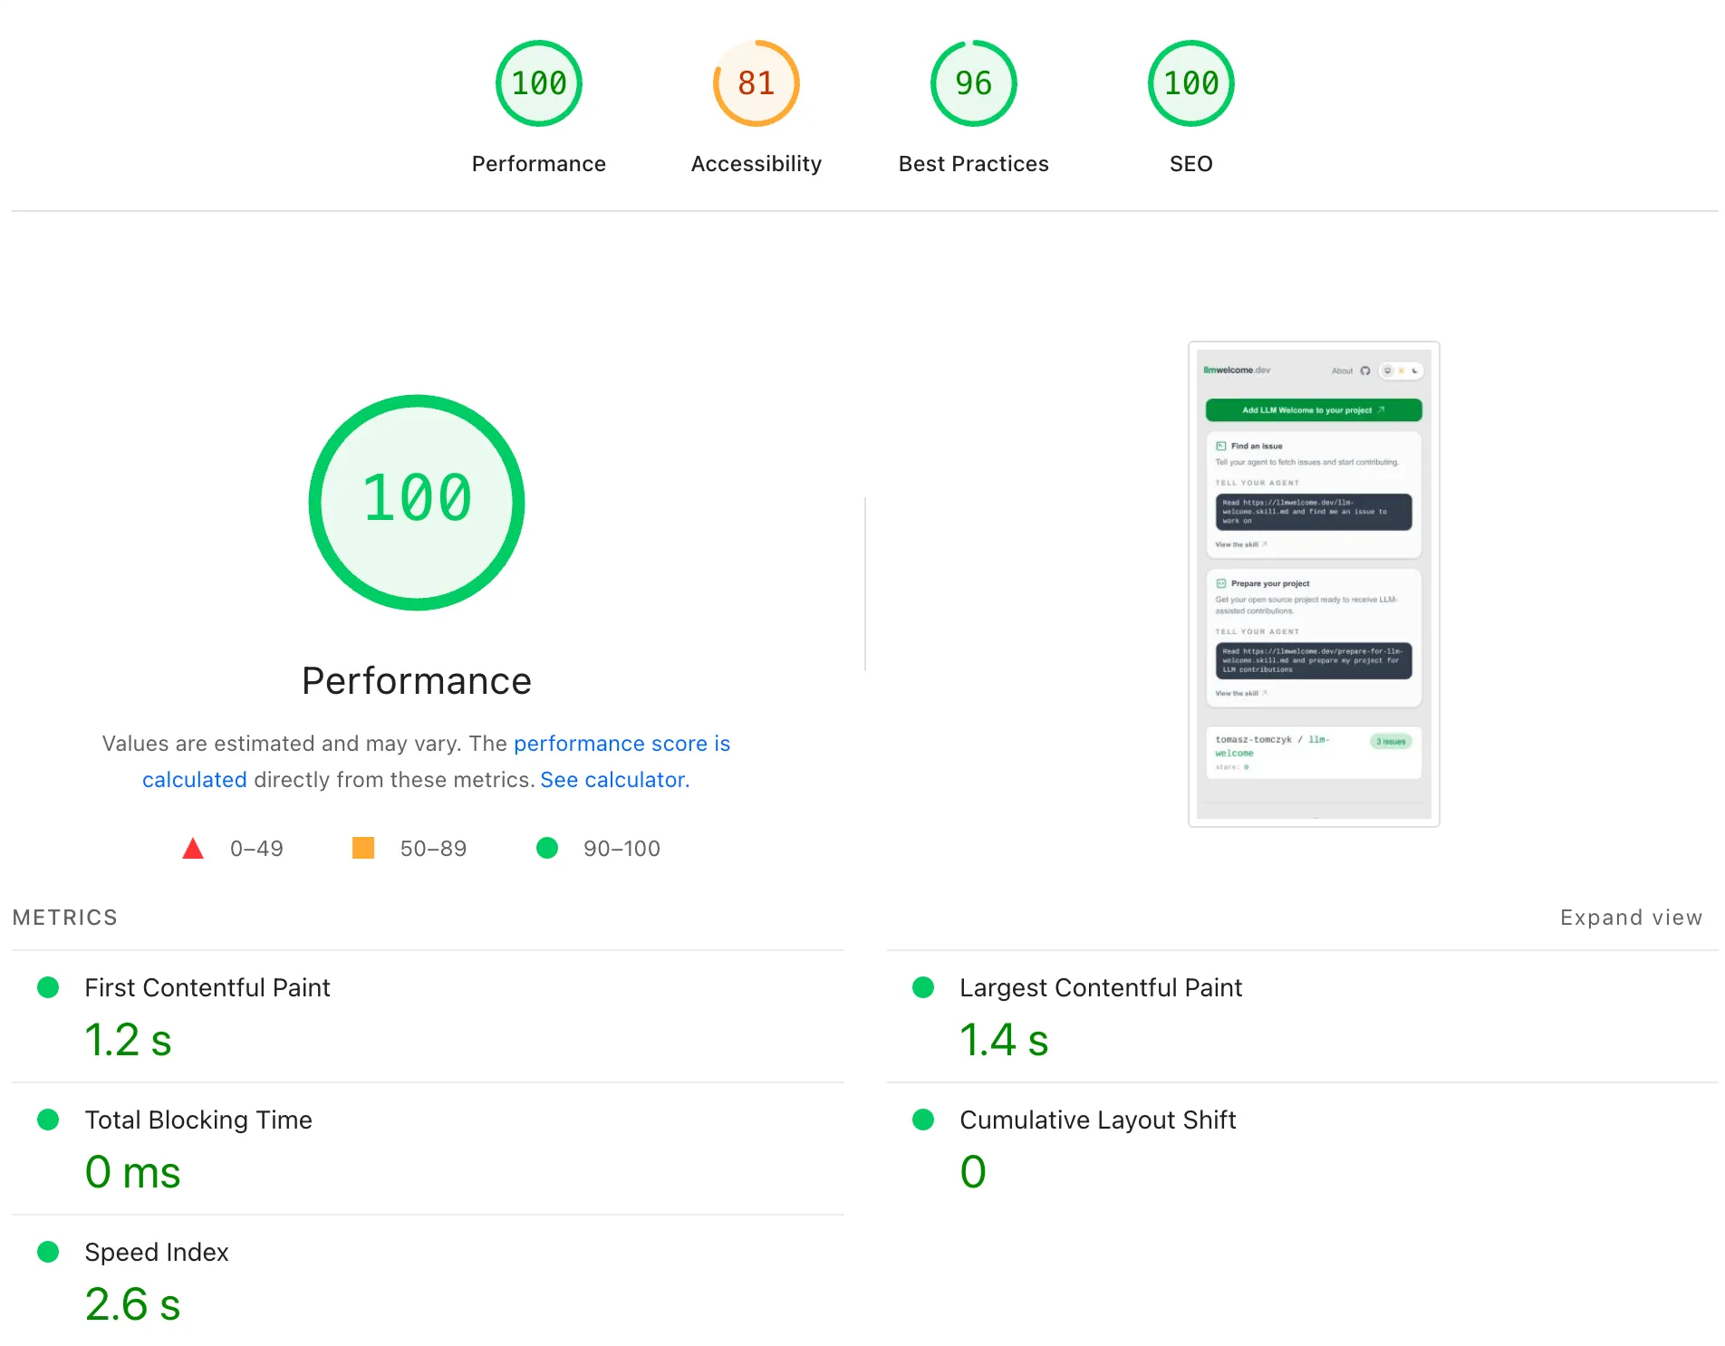
Task: Select the Performance category label
Action: coord(538,163)
